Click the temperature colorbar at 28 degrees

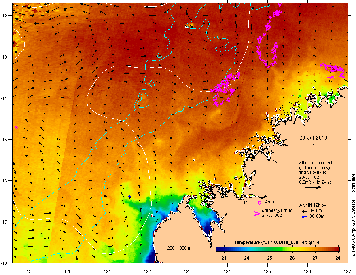[x=338, y=249]
